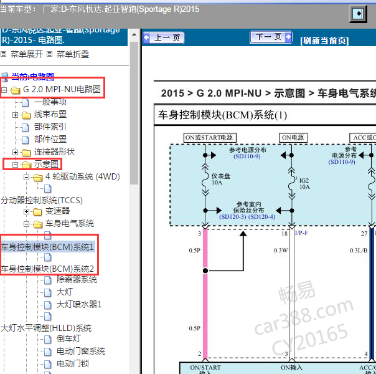This screenshot has width=376, height=374.
Task: Open the 电动门窗系统 page
Action: (81, 352)
